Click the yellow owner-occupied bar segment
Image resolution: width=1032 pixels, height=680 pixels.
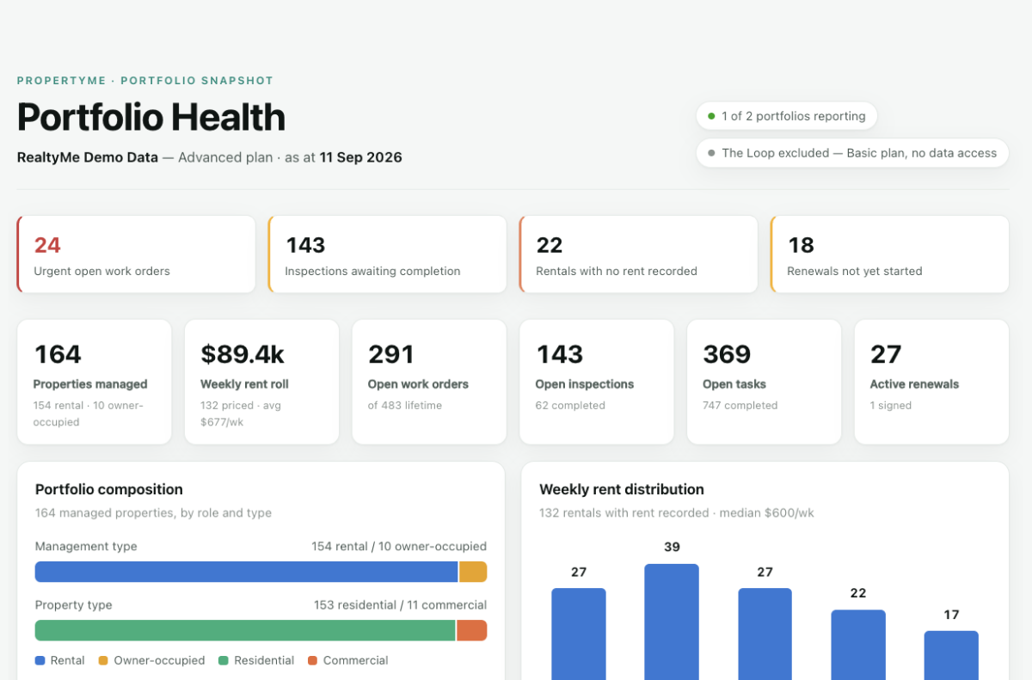[x=473, y=572]
